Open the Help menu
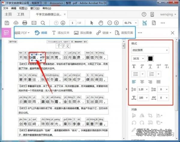The width and height of the screenshot is (180, 142). pyautogui.click(x=47, y=8)
